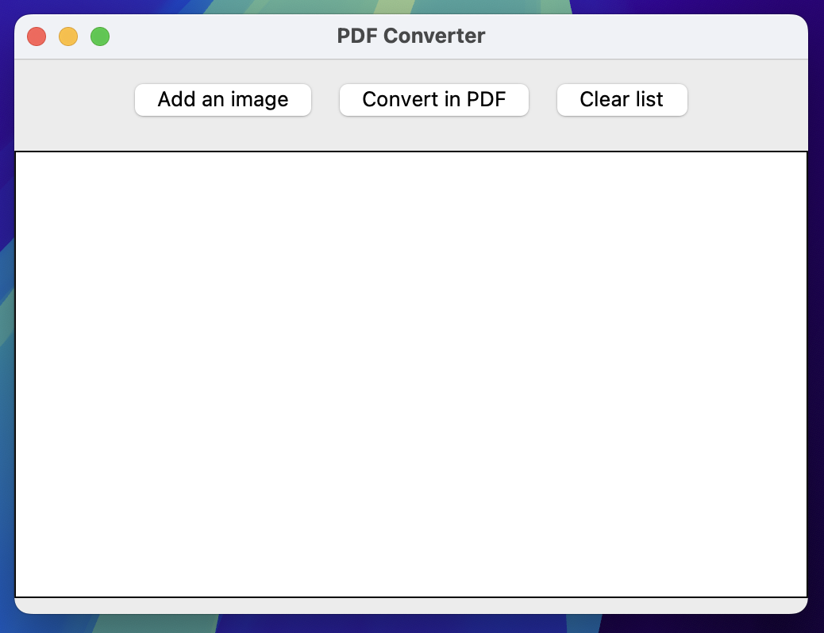
Task: Close the PDF Converter window
Action: click(x=37, y=36)
